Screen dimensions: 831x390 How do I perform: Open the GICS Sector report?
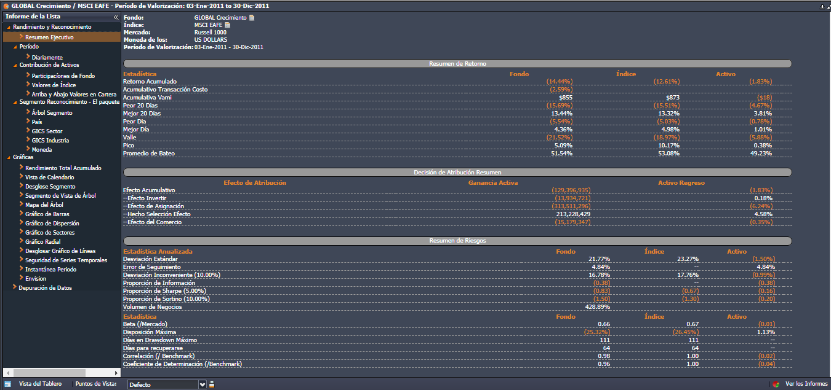[x=47, y=131]
